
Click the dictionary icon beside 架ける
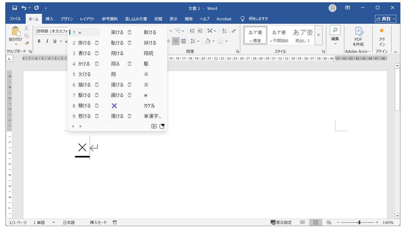point(129,32)
